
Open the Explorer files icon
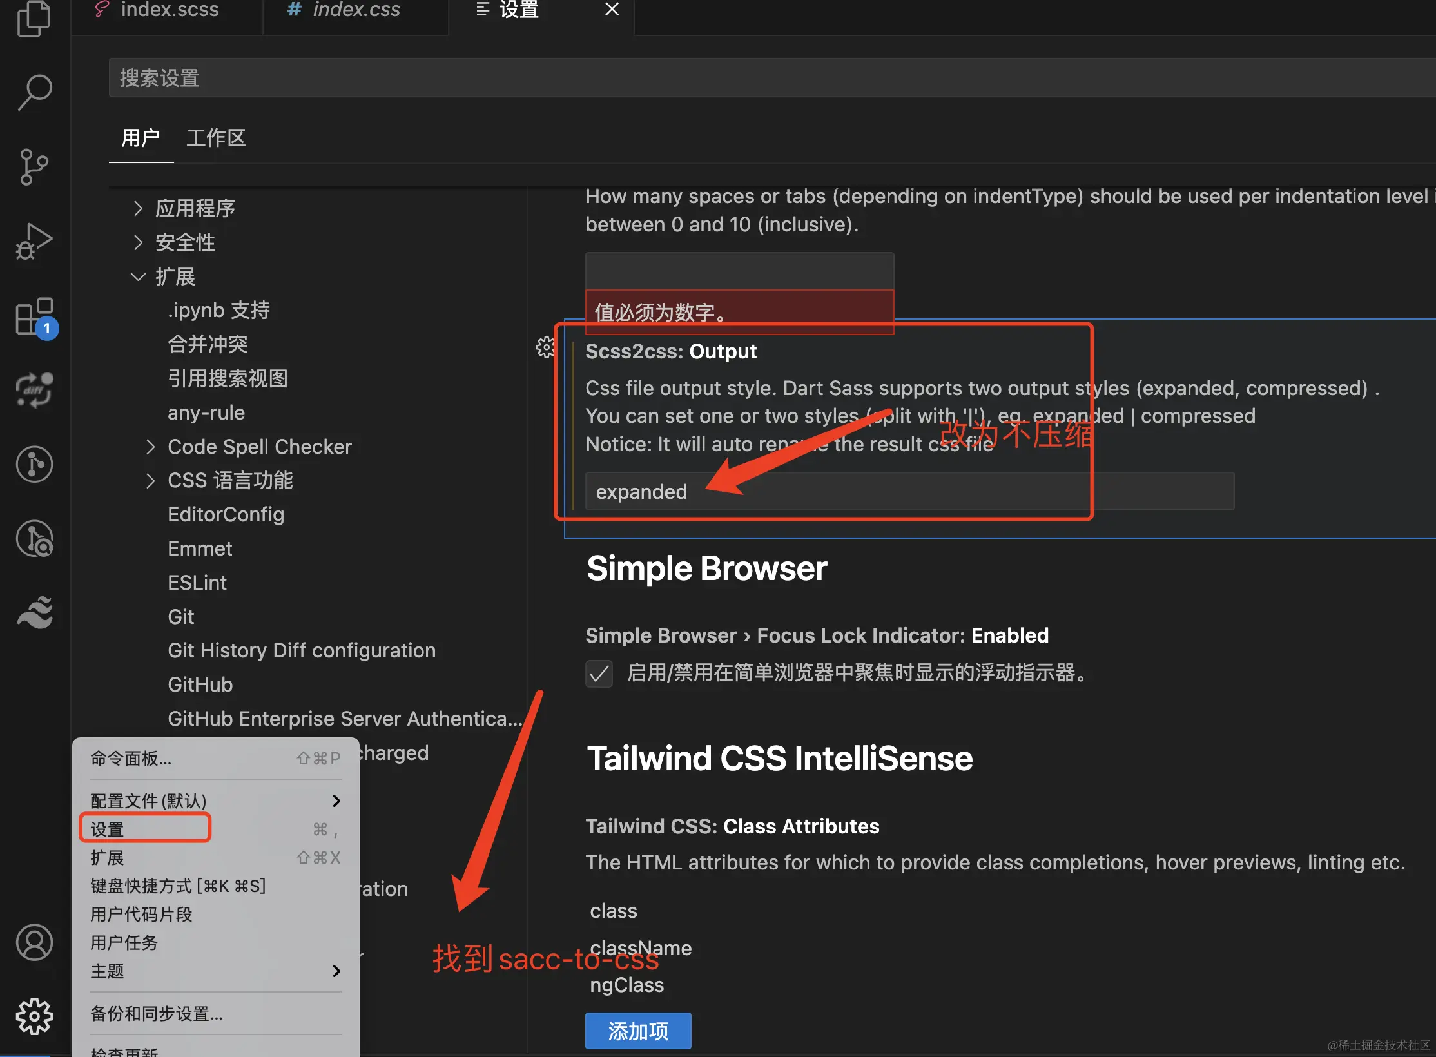pyautogui.click(x=34, y=19)
